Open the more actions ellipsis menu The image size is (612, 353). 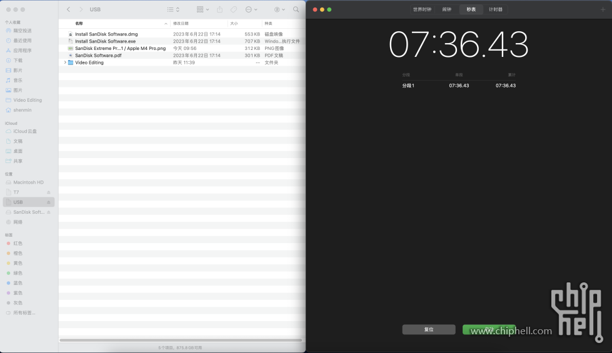point(251,9)
